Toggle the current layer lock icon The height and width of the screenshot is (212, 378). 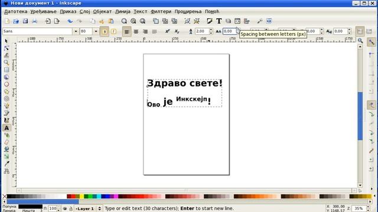pyautogui.click(x=71, y=208)
